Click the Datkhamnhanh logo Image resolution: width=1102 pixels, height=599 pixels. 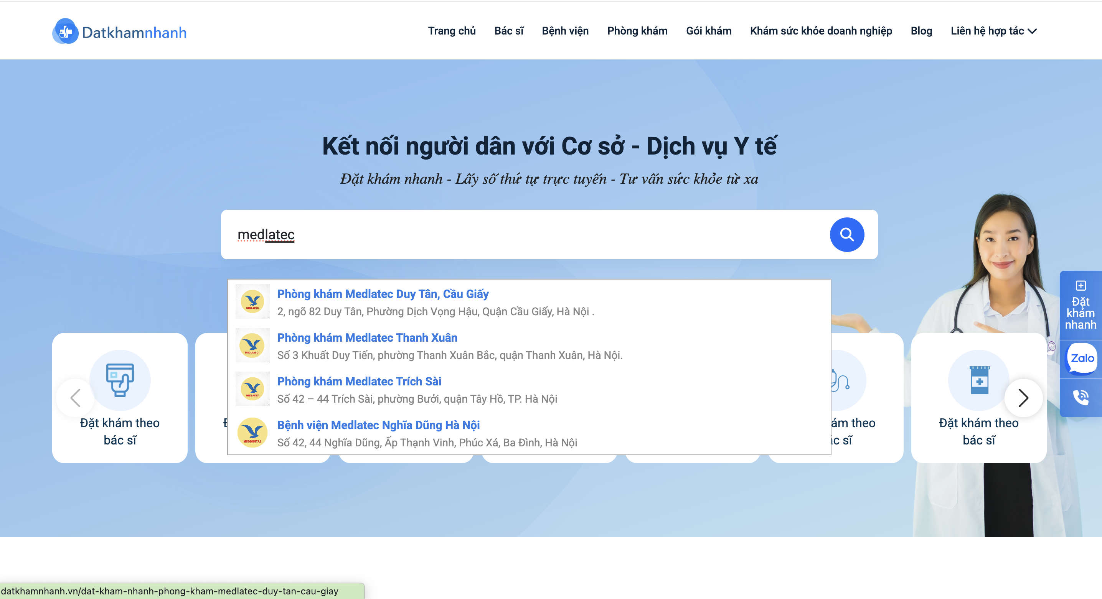pos(119,32)
